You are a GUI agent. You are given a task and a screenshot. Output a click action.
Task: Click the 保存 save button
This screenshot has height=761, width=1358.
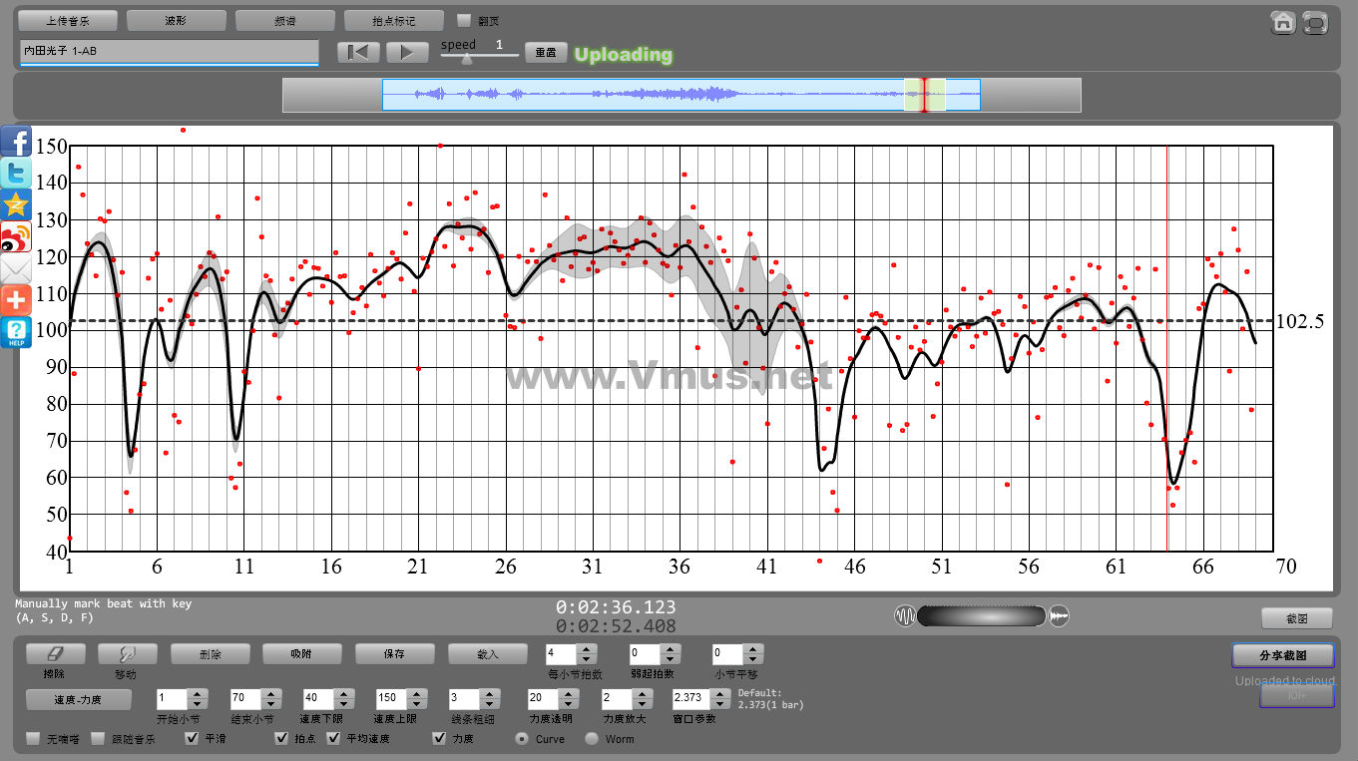[394, 654]
